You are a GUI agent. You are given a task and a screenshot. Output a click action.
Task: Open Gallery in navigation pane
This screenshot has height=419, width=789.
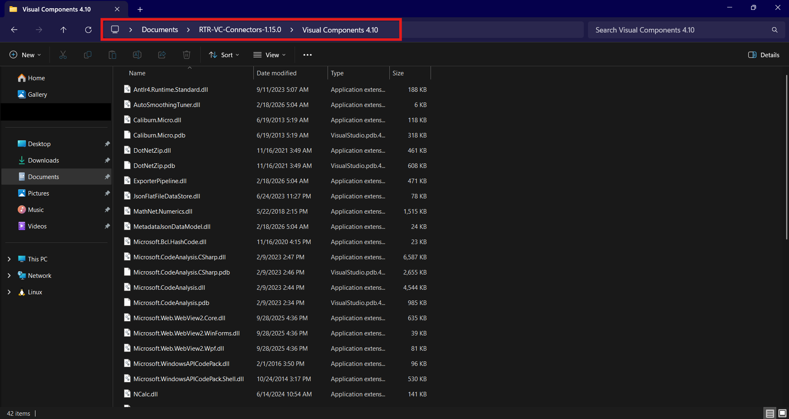33,94
